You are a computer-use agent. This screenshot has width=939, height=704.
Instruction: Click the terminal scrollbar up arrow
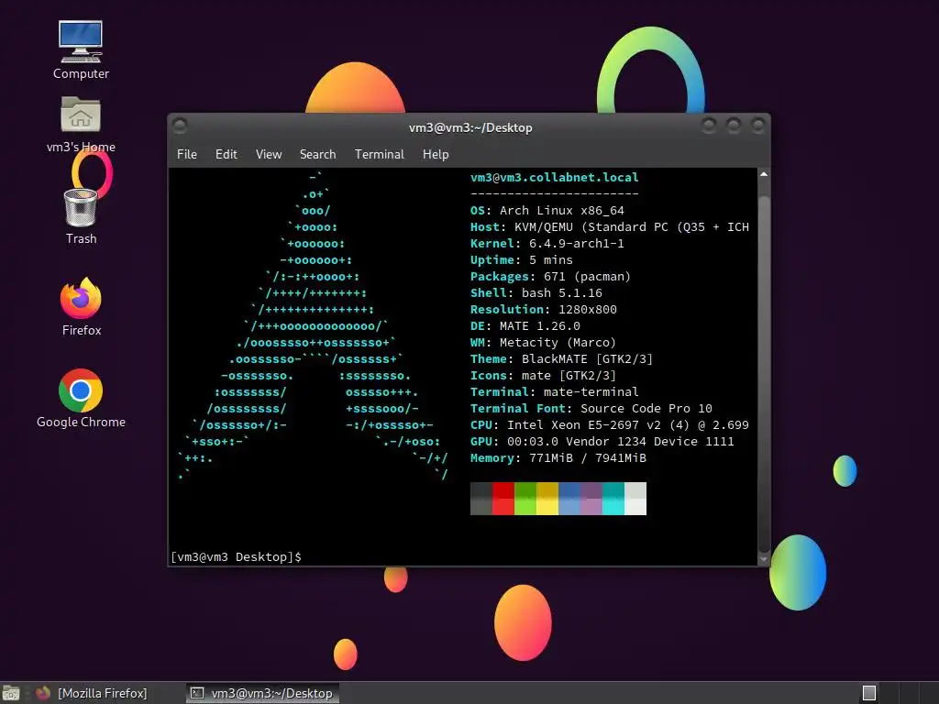click(764, 174)
